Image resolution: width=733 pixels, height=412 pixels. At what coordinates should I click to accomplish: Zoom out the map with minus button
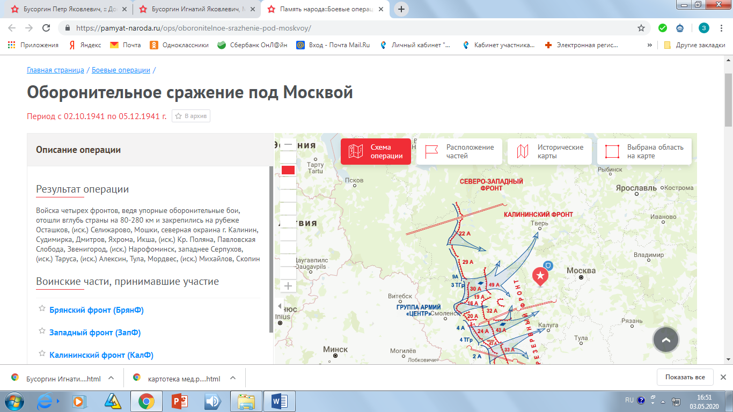[x=288, y=144]
